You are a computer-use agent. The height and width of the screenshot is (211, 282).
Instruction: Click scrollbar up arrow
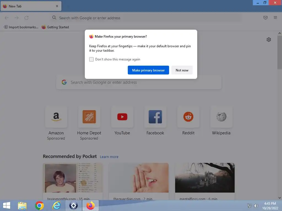pos(280,33)
